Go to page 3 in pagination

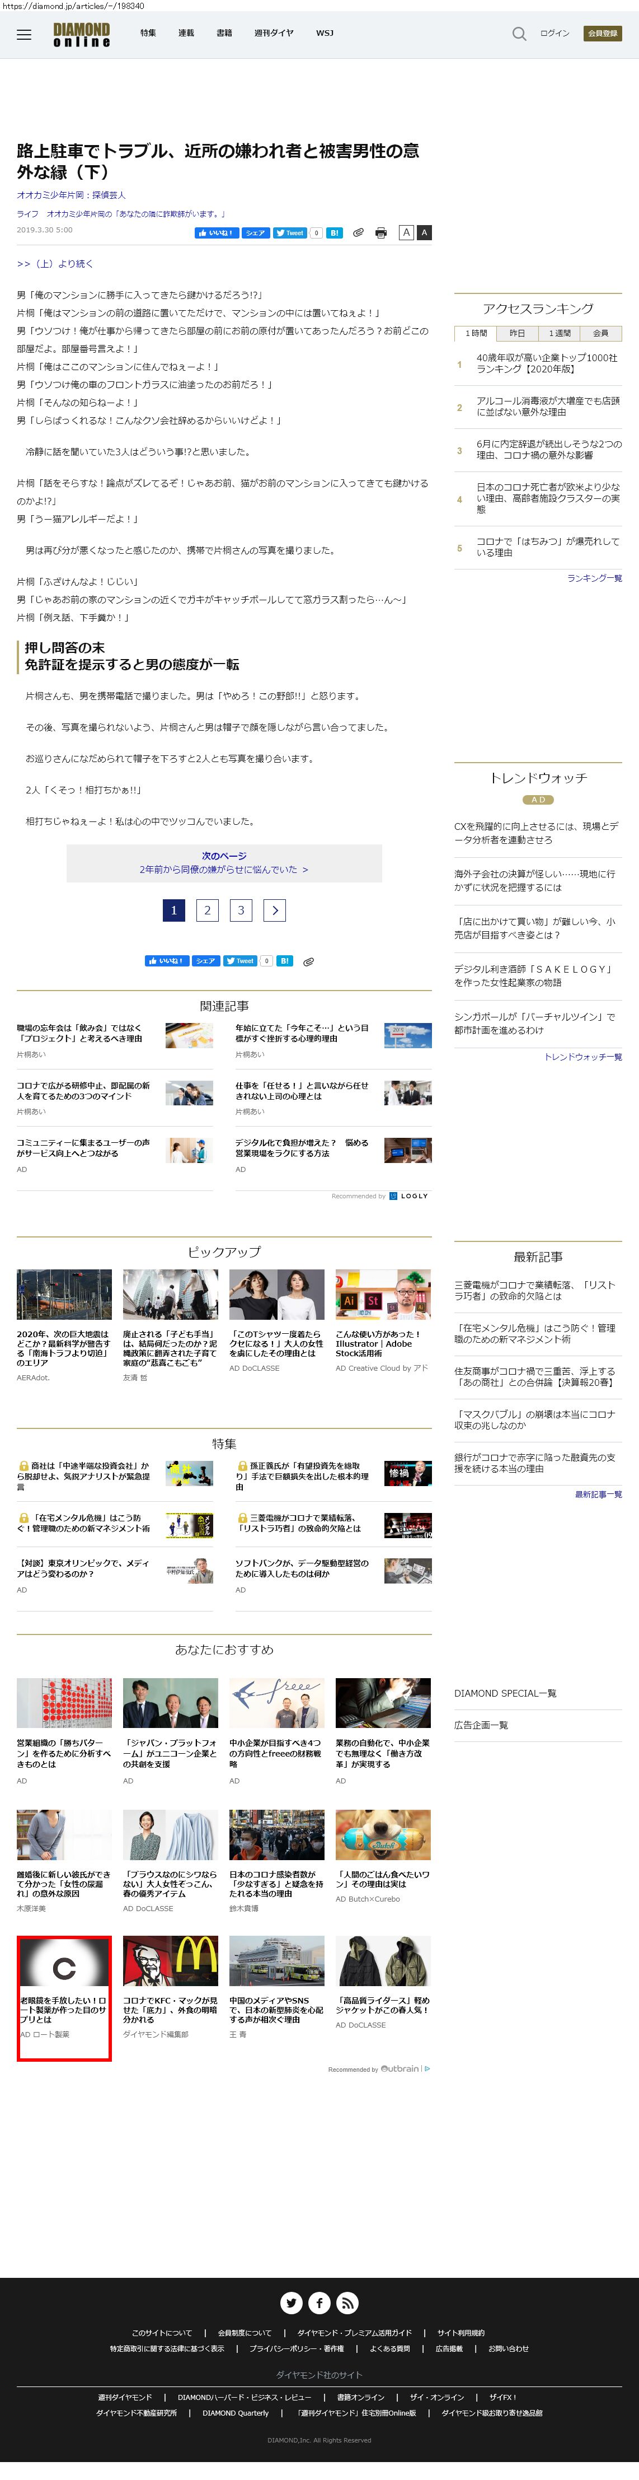coord(241,910)
